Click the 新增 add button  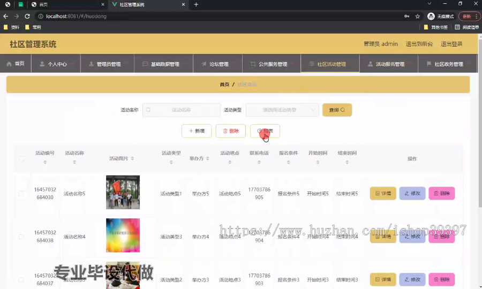pos(197,131)
